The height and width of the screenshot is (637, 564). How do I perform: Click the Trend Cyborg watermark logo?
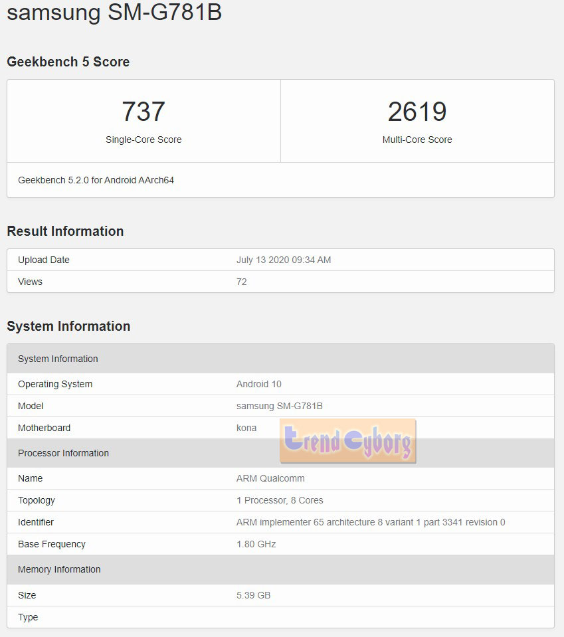pyautogui.click(x=347, y=441)
